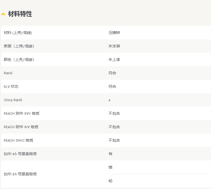
Task: Select the 颜色（上壳/底座）row label
Action: [x=19, y=59]
